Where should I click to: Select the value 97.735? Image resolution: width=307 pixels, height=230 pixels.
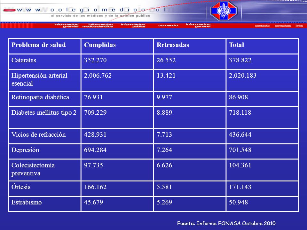[93, 165]
